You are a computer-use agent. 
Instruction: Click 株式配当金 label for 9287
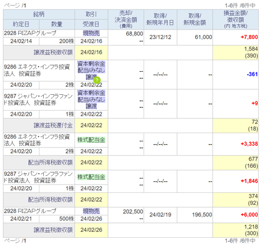point(91,177)
